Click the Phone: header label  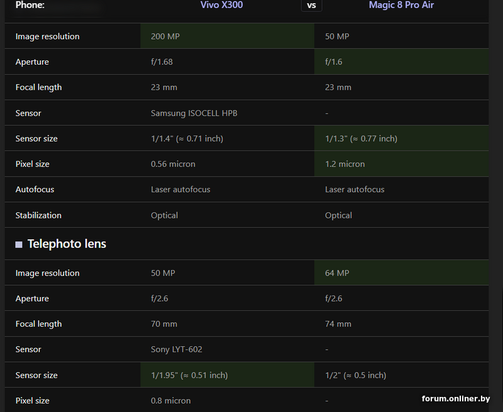click(30, 5)
